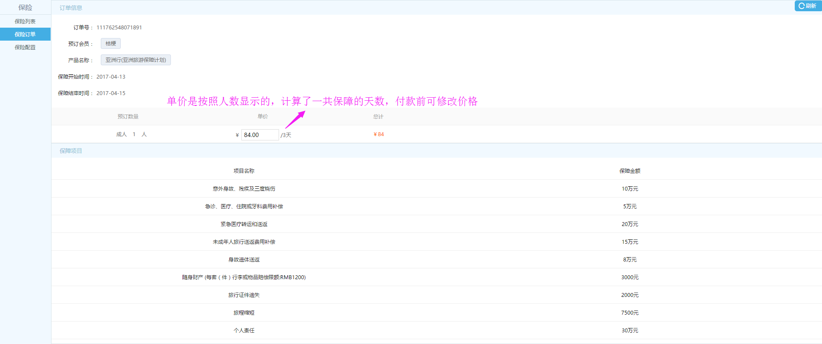Click the orange ¥84 total amount
Screen dimensions: 822x344
(x=379, y=134)
